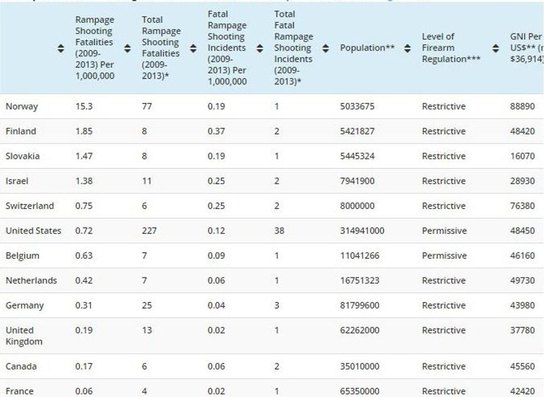Click the Total Fatal Rampage Shooting Incidents header text

pos(293,48)
